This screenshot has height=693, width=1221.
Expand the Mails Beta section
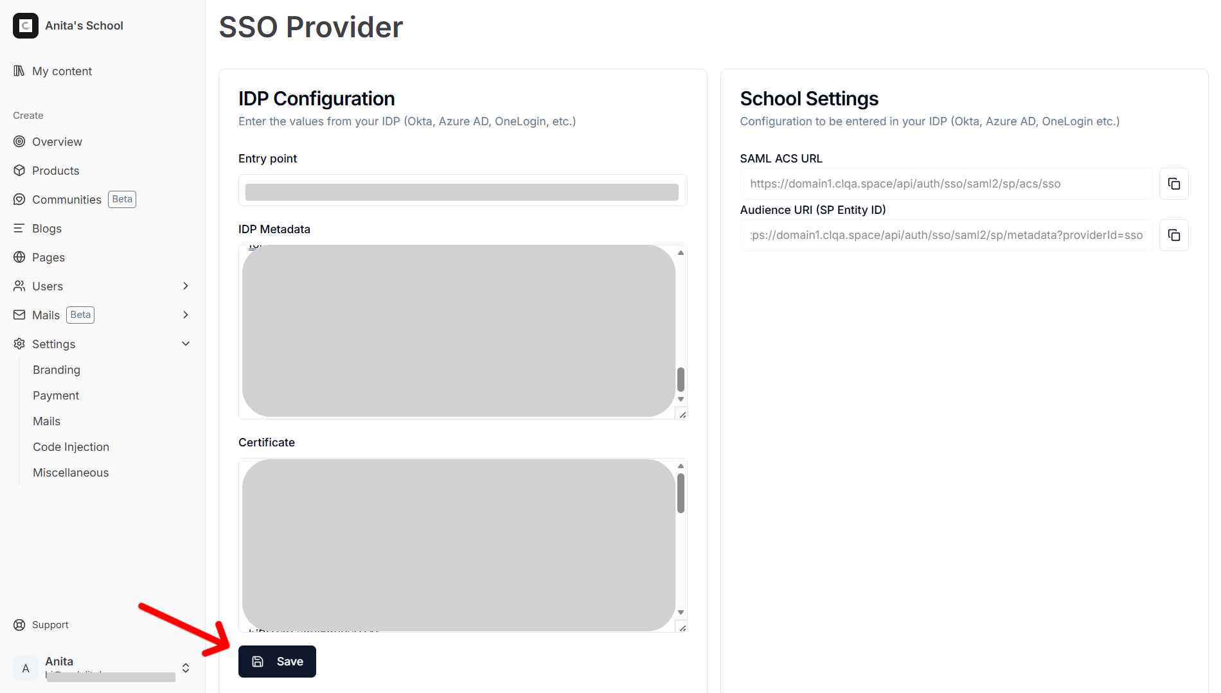click(x=186, y=315)
